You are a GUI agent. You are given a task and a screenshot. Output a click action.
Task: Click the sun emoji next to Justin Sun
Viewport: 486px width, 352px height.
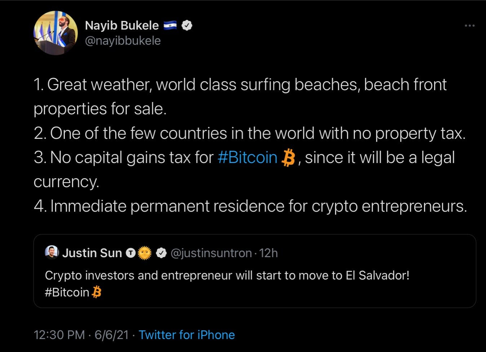(x=143, y=253)
